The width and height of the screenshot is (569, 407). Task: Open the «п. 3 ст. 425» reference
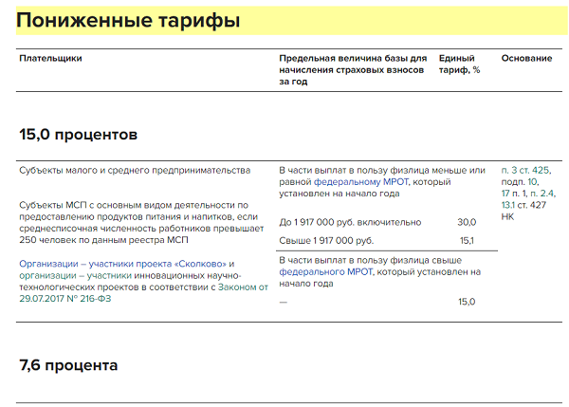click(x=525, y=170)
